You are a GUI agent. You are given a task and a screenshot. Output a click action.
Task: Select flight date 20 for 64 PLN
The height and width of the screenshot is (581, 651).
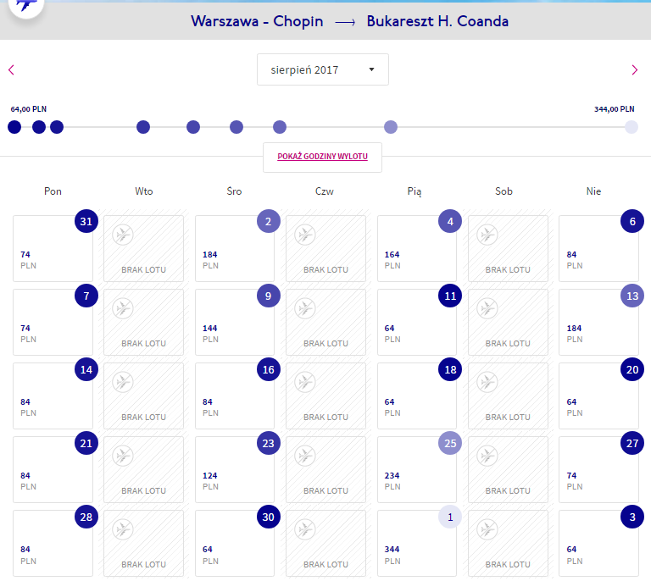(x=598, y=396)
